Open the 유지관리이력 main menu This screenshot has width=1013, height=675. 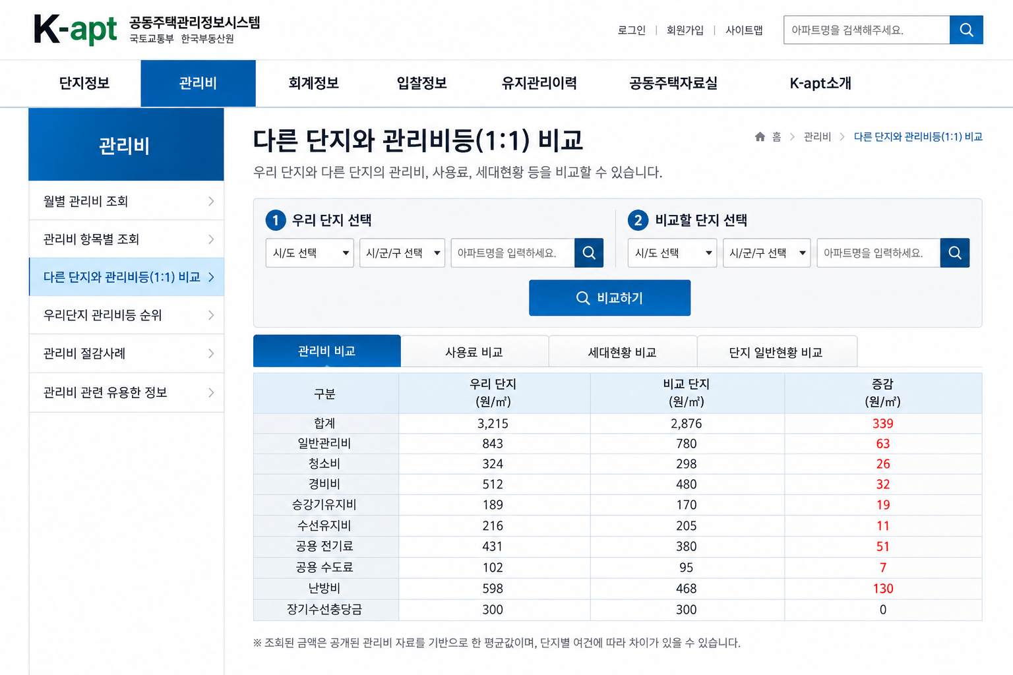click(539, 83)
